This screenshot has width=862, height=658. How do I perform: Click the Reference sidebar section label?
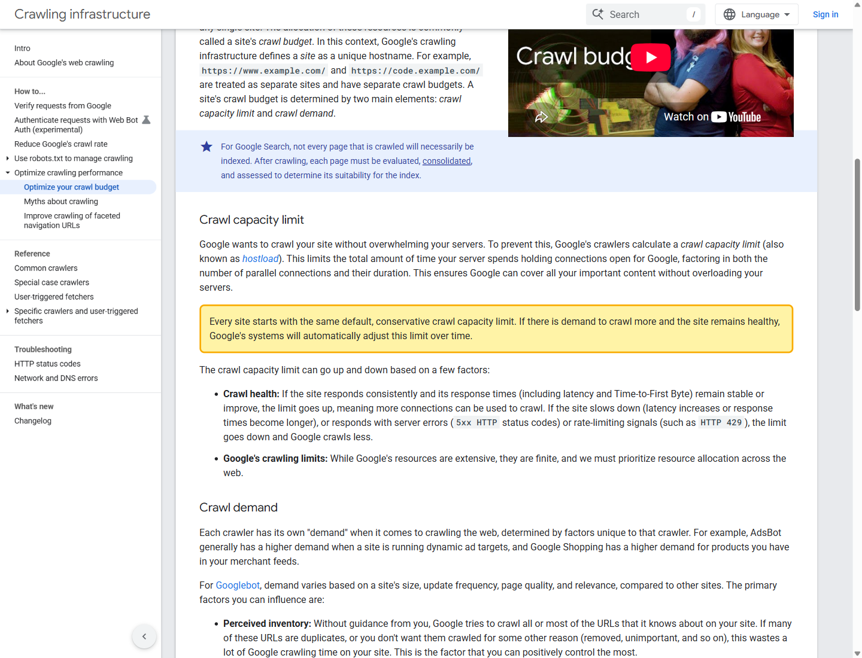pos(32,254)
